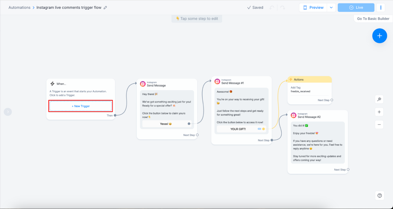The width and height of the screenshot is (393, 209).
Task: Expand the left sidebar arrow
Action: [x=8, y=112]
